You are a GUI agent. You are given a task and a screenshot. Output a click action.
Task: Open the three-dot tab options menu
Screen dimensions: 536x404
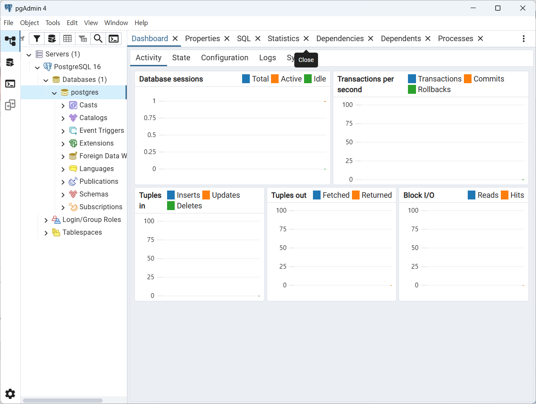(524, 39)
